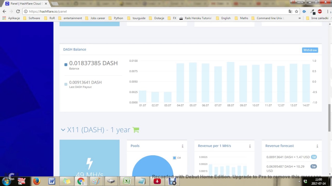Open the Rails Heroku Tutorial bookmark
The height and width of the screenshot is (186, 332).
tap(195, 18)
